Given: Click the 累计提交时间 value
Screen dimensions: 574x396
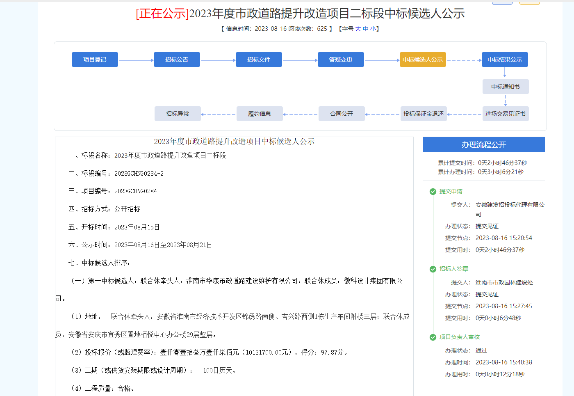Looking at the screenshot, I should click(x=502, y=163).
